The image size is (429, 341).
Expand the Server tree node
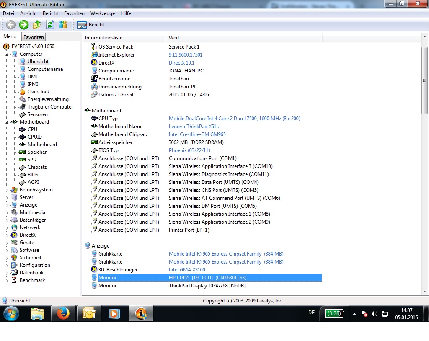click(x=7, y=197)
